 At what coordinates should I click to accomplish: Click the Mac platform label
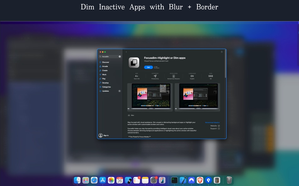point(131,116)
